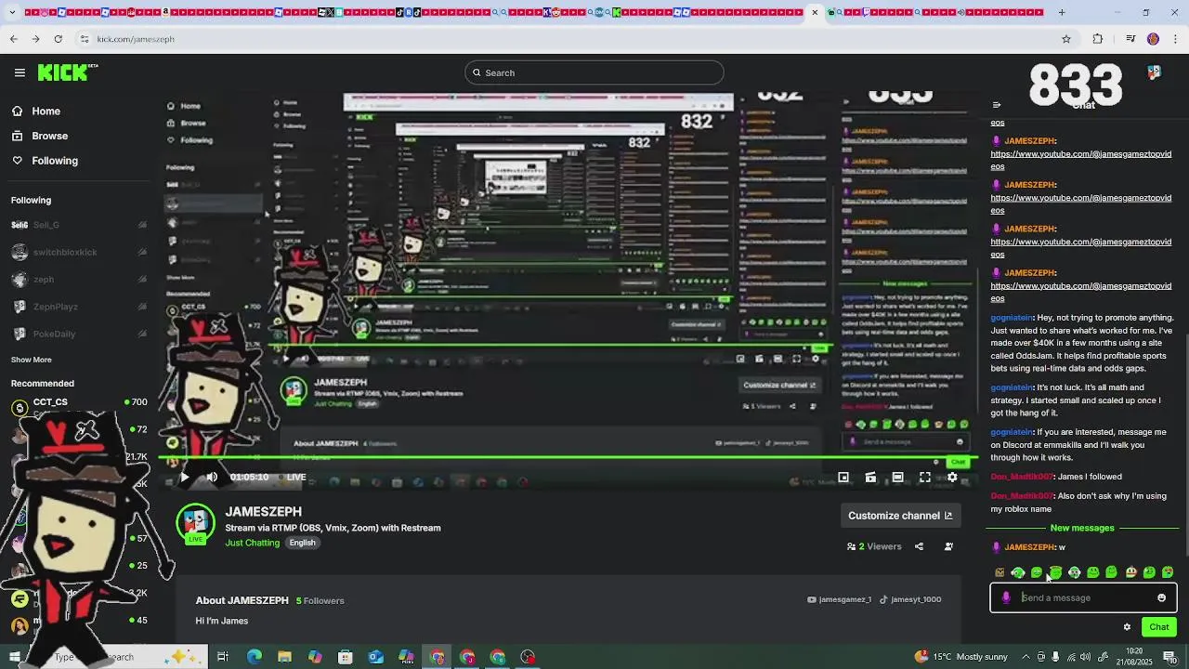Click the 5 Followers count
This screenshot has width=1189, height=669.
point(320,601)
